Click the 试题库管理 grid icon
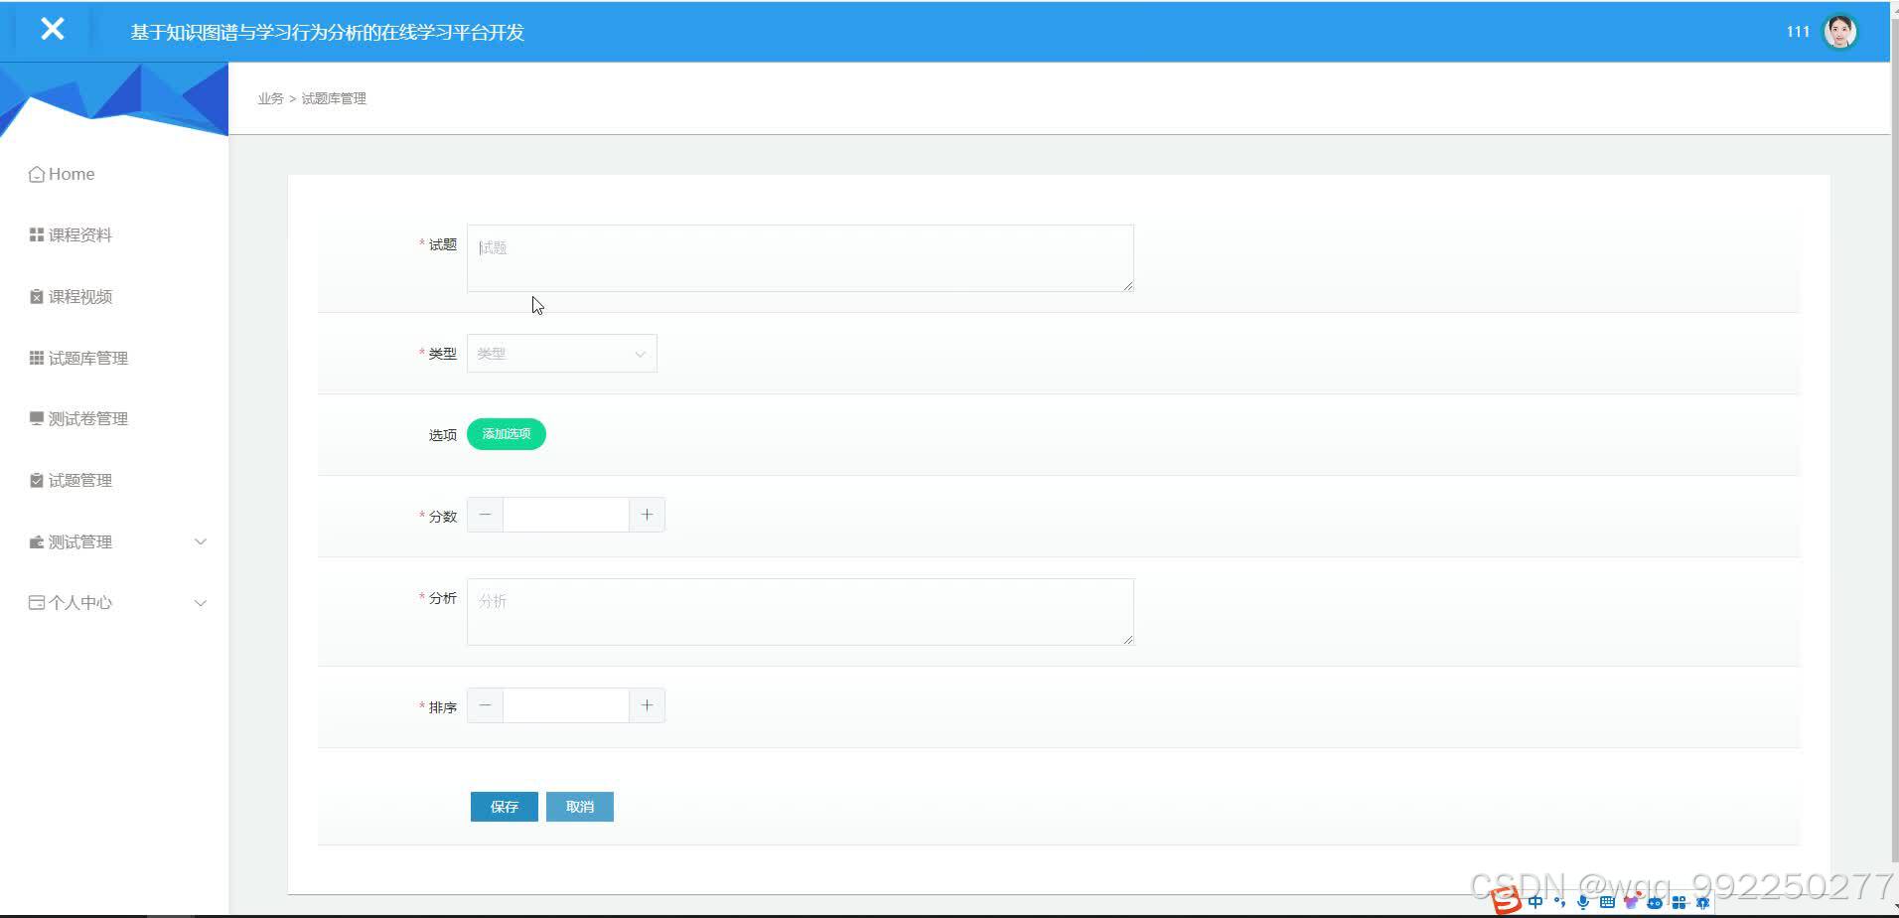This screenshot has height=918, width=1899. [37, 358]
